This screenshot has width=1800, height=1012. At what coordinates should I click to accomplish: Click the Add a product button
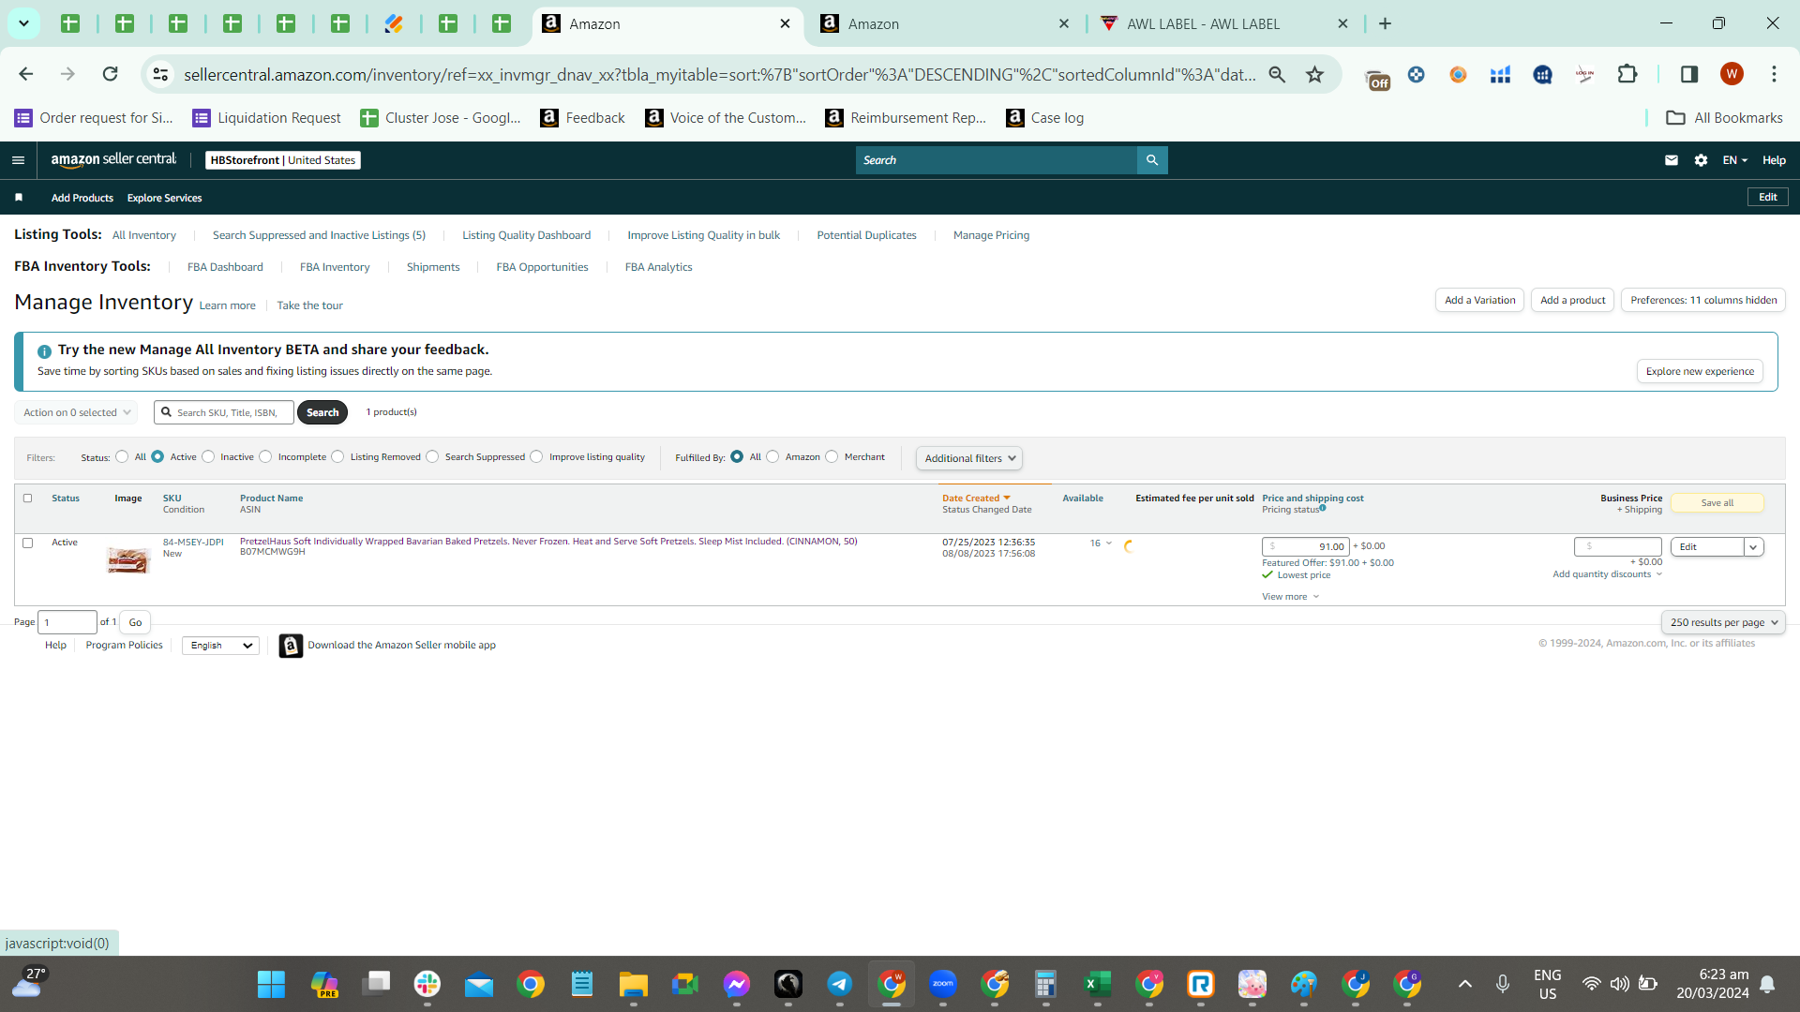(x=1572, y=300)
